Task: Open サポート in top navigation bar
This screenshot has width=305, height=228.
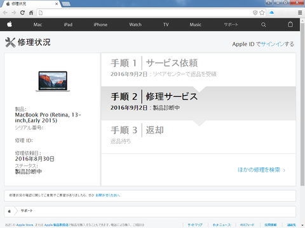Action: 231,25
